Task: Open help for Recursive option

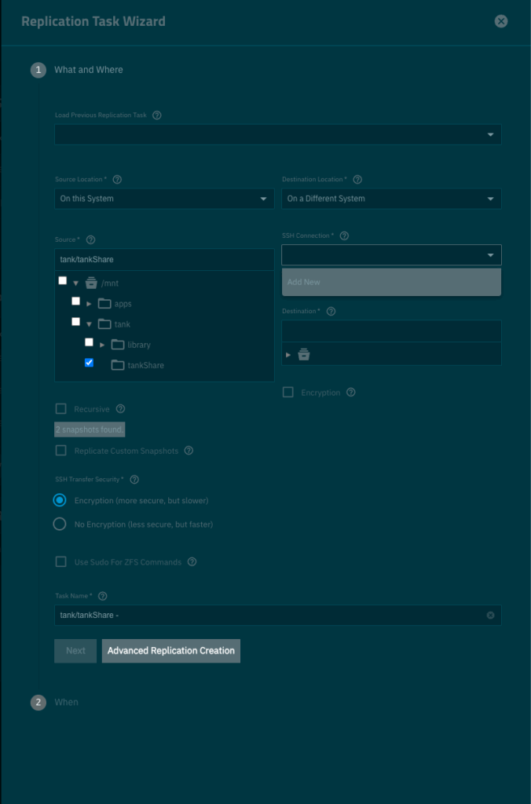Action: pyautogui.click(x=120, y=408)
